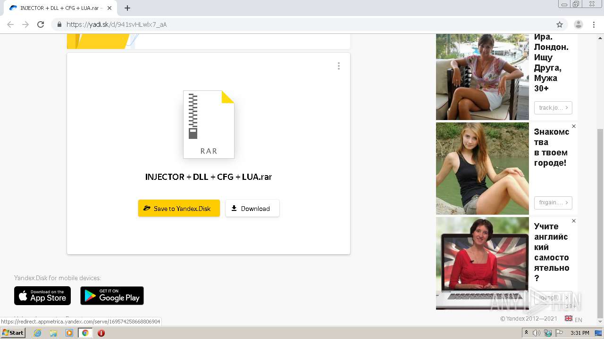This screenshot has width=604, height=339.
Task: Click the INJECTOR + DLL + CFG + LUA.rar filename
Action: [x=209, y=177]
